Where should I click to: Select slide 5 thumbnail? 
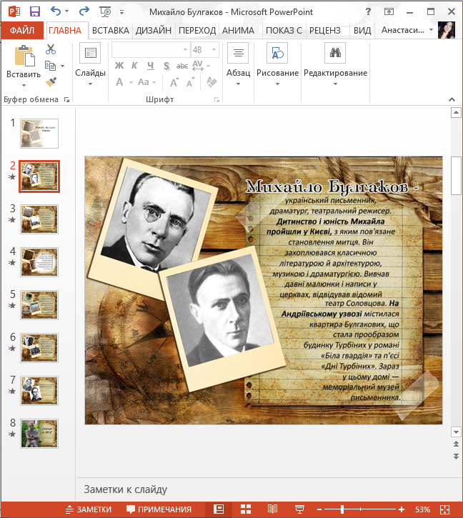click(39, 305)
